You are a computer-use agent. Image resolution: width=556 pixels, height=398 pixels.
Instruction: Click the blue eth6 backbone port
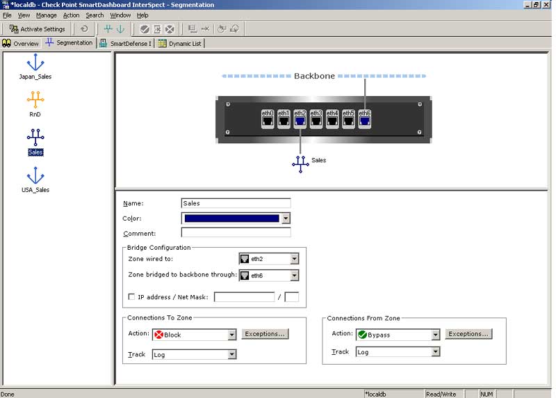tap(364, 118)
